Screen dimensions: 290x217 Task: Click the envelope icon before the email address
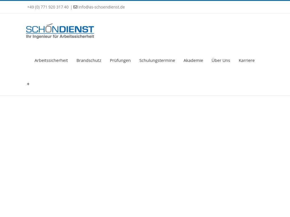(x=75, y=7)
